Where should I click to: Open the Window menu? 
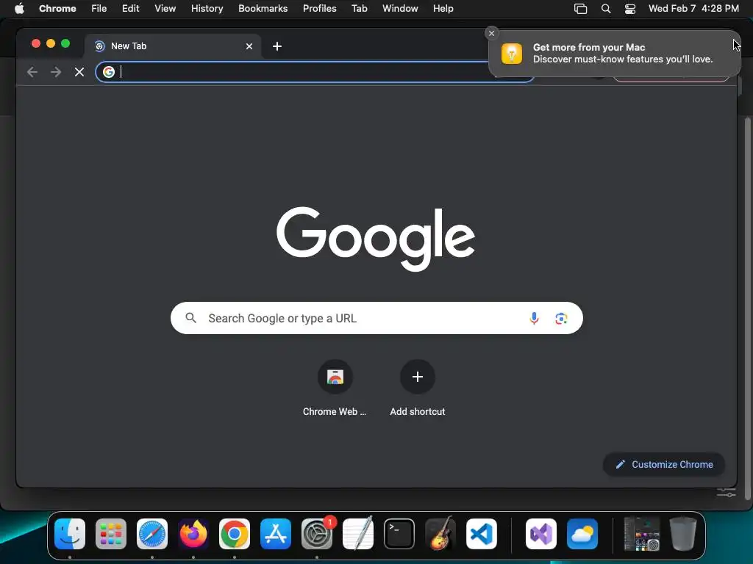click(400, 9)
